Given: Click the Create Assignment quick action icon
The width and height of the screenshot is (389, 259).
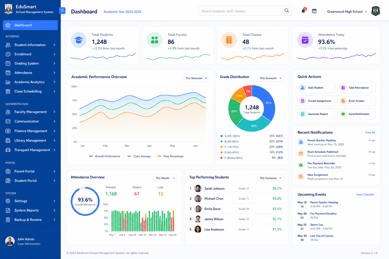Looking at the screenshot, I should pos(302,101).
